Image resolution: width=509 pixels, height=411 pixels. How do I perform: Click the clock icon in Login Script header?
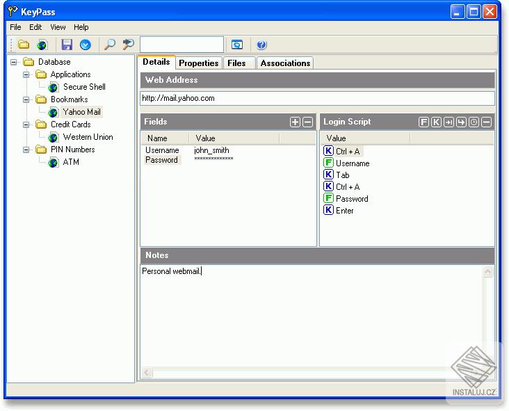pos(474,122)
